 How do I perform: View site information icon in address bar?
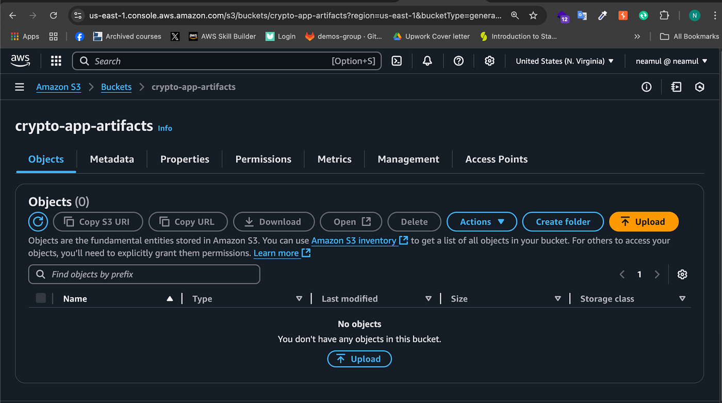click(x=78, y=15)
